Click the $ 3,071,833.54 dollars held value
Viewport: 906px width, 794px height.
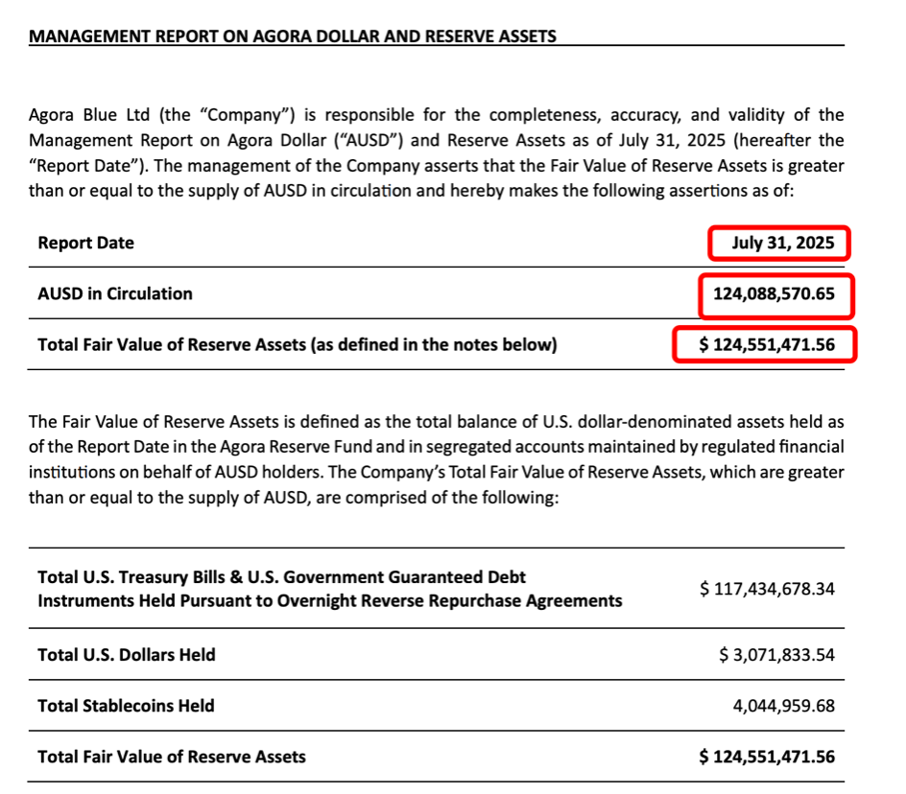pyautogui.click(x=776, y=655)
